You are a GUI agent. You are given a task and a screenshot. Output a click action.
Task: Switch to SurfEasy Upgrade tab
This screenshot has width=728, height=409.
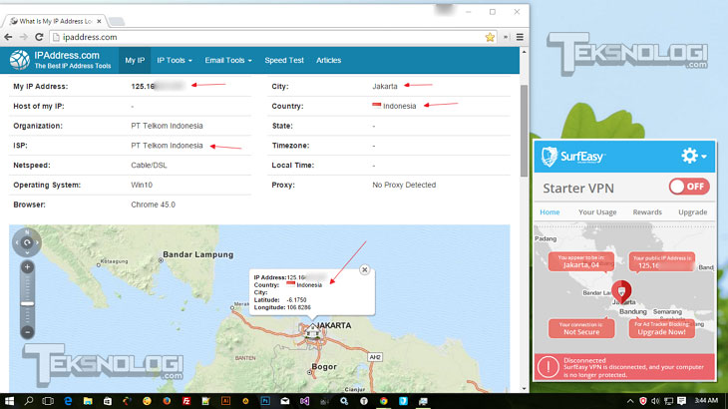pyautogui.click(x=693, y=212)
